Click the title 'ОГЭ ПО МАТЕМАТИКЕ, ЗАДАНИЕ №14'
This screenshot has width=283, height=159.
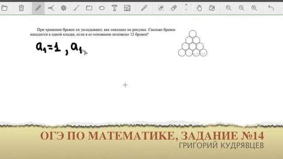click(152, 136)
